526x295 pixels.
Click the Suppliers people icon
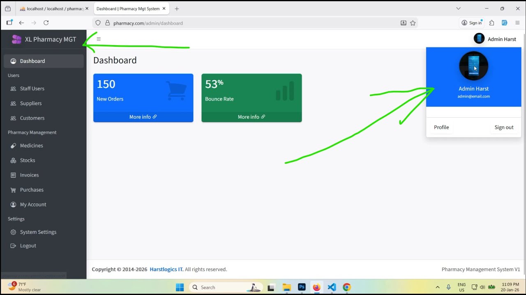13,103
